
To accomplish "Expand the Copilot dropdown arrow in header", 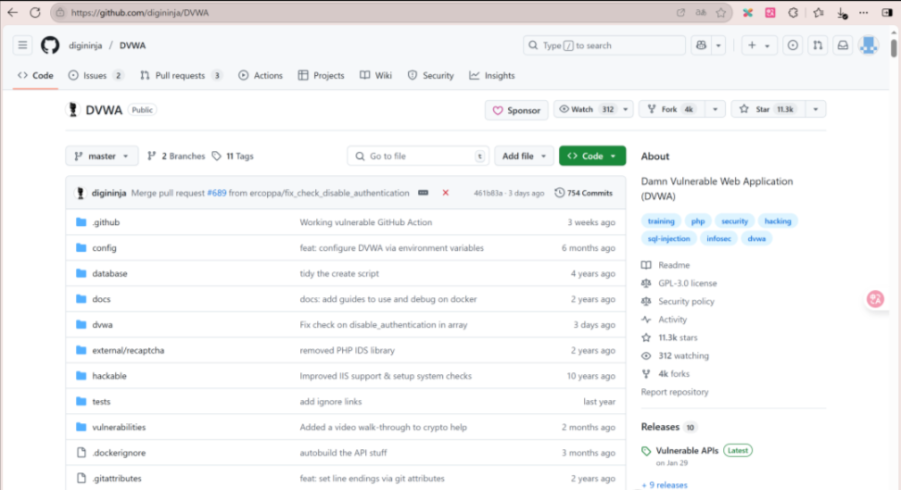I will tap(718, 45).
